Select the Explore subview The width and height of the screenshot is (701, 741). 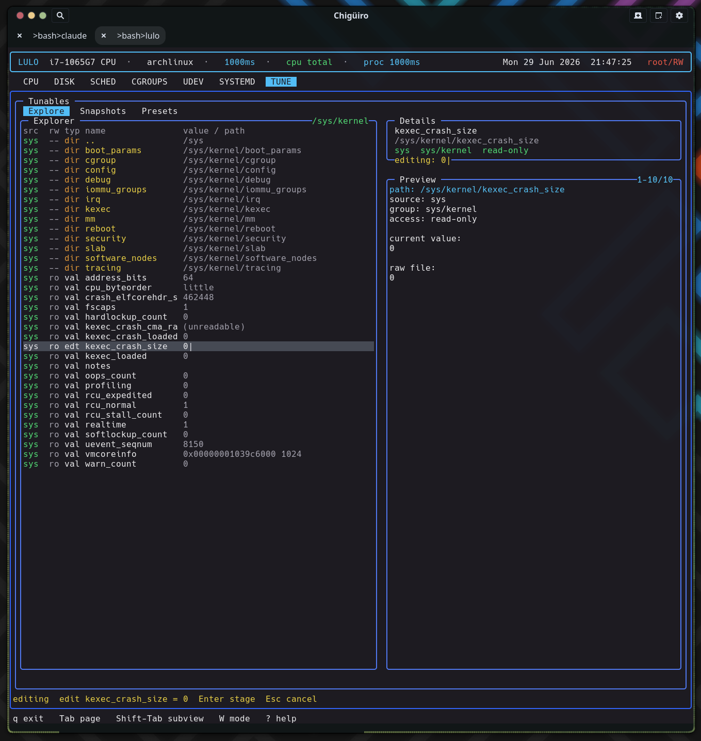(46, 111)
